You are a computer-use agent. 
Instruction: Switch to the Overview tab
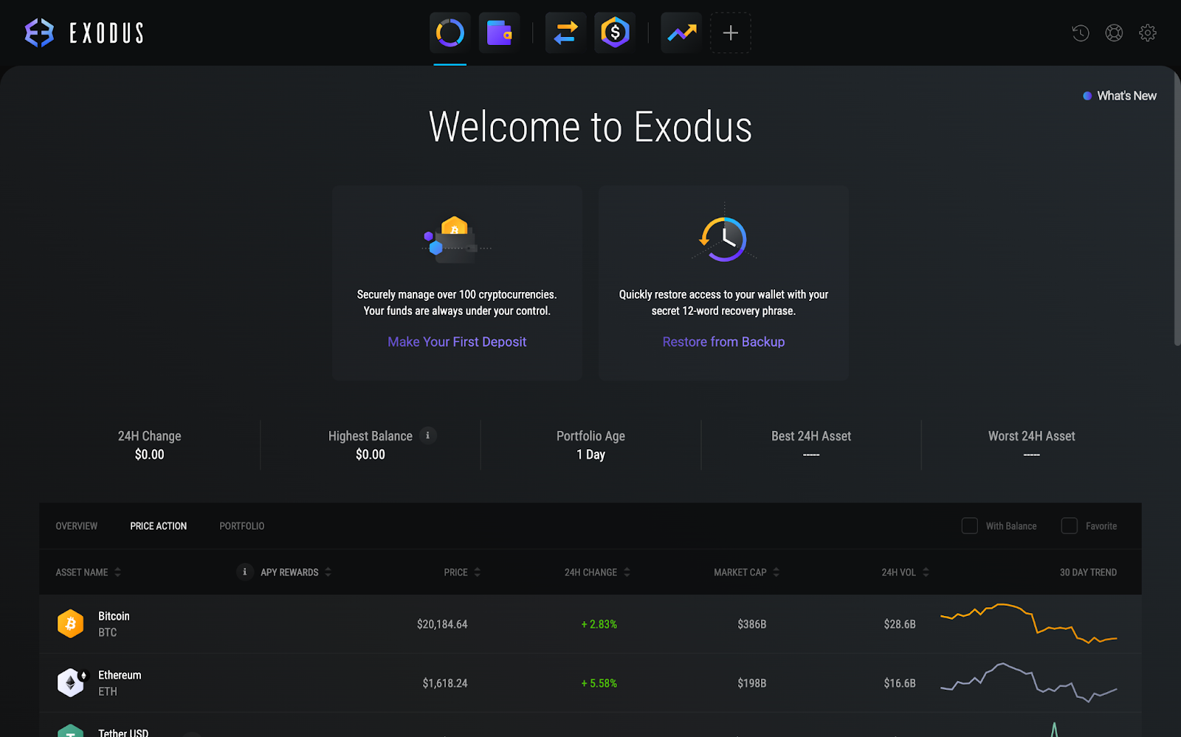click(x=77, y=526)
